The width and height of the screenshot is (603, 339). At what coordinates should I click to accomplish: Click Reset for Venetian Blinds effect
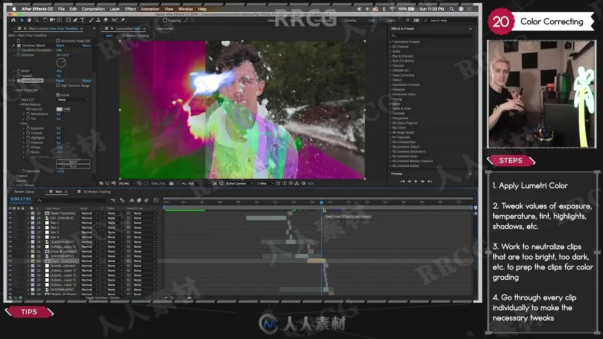(60, 46)
